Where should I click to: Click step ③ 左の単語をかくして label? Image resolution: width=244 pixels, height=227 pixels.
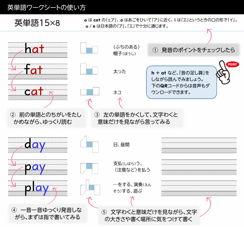coord(137,118)
